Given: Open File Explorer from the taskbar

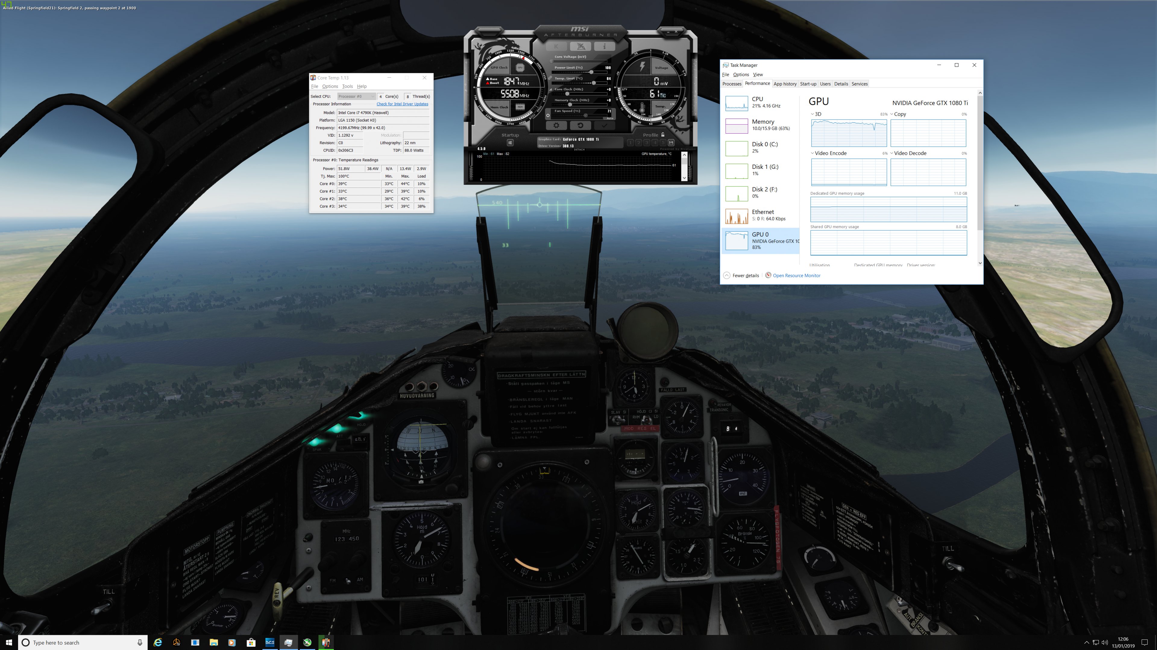Looking at the screenshot, I should 213,642.
